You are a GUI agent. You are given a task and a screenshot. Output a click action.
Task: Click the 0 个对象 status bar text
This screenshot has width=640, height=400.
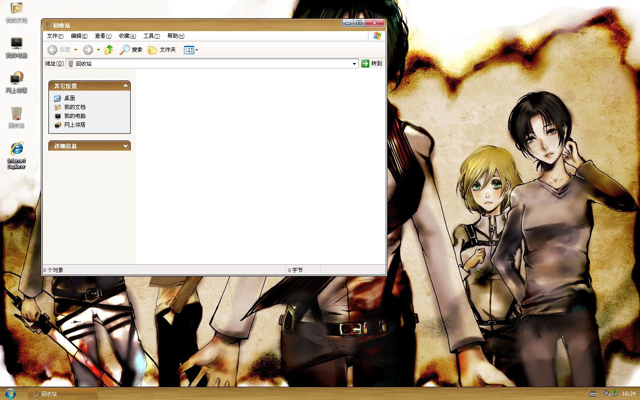tap(53, 270)
